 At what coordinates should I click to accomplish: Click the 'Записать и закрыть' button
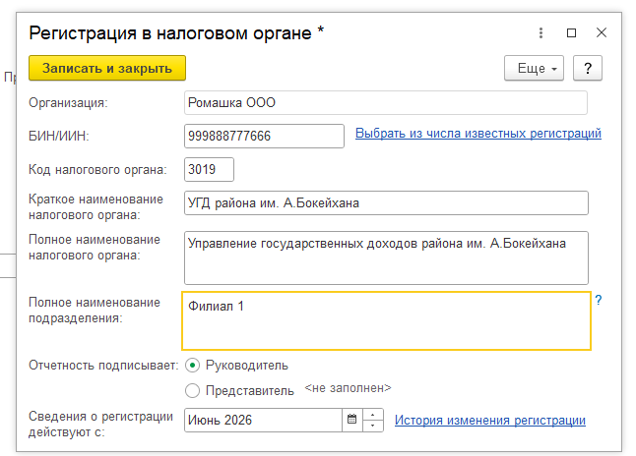click(107, 68)
